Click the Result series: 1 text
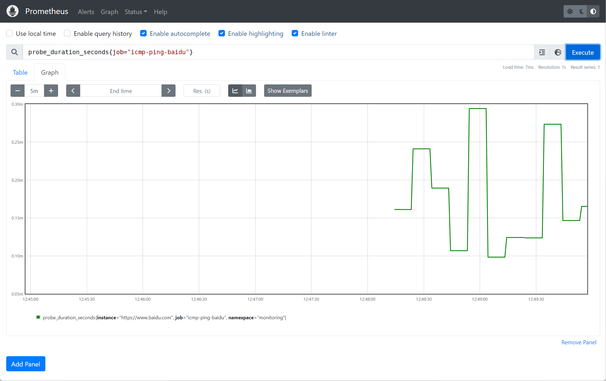 tap(585, 67)
